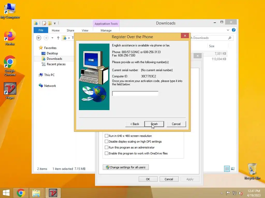This screenshot has width=265, height=198.
Task: Select Downloads in the navigation pane
Action: tap(54, 59)
